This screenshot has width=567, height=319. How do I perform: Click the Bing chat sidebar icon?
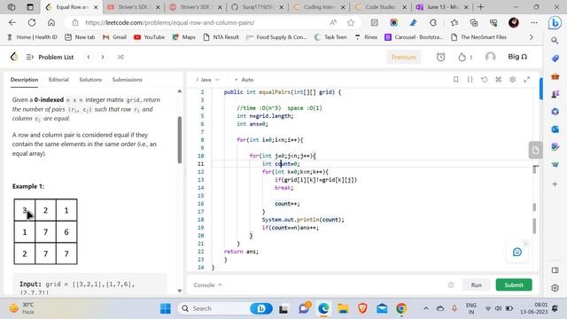click(555, 23)
